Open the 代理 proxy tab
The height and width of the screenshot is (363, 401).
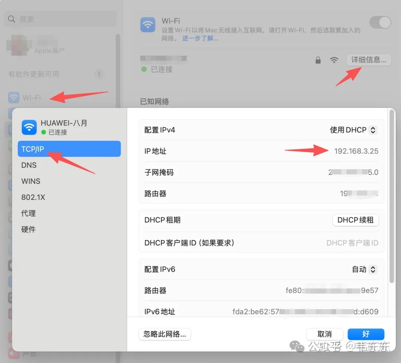point(29,213)
